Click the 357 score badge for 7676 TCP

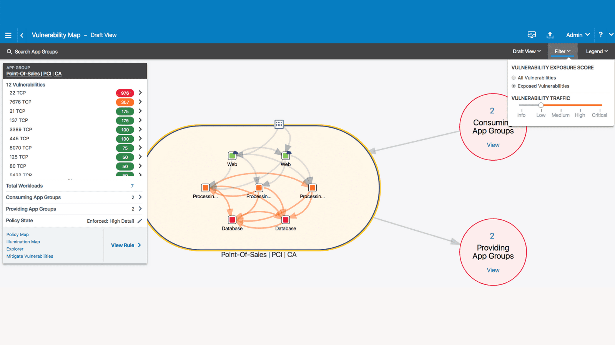coord(125,102)
